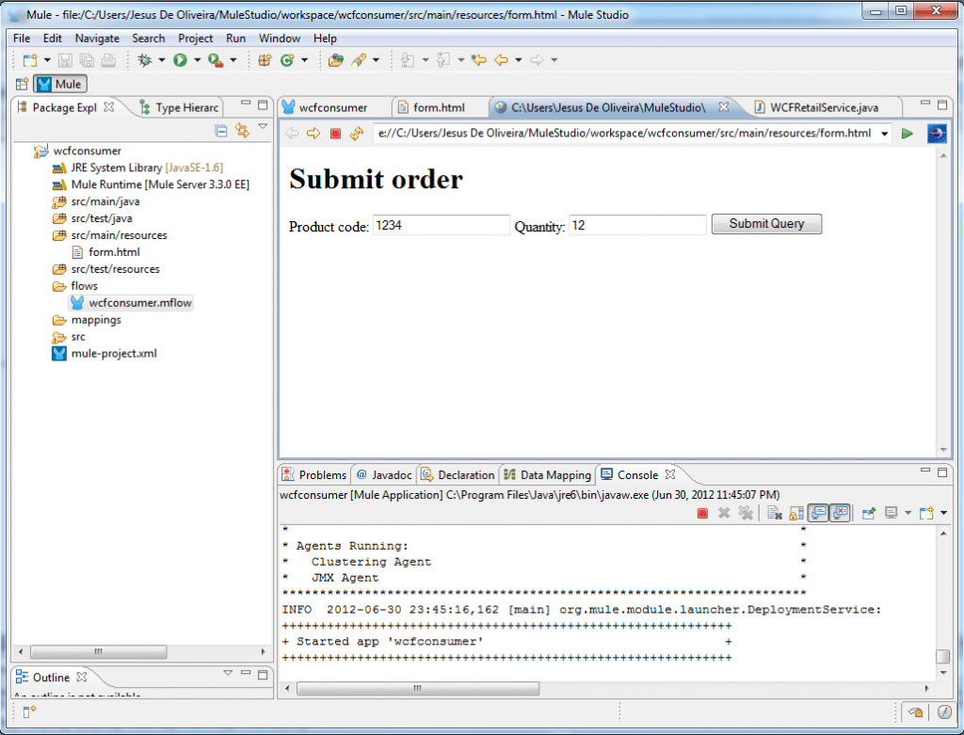The width and height of the screenshot is (964, 735).
Task: Toggle Show Console When Standard Error Changes
Action: 838,513
